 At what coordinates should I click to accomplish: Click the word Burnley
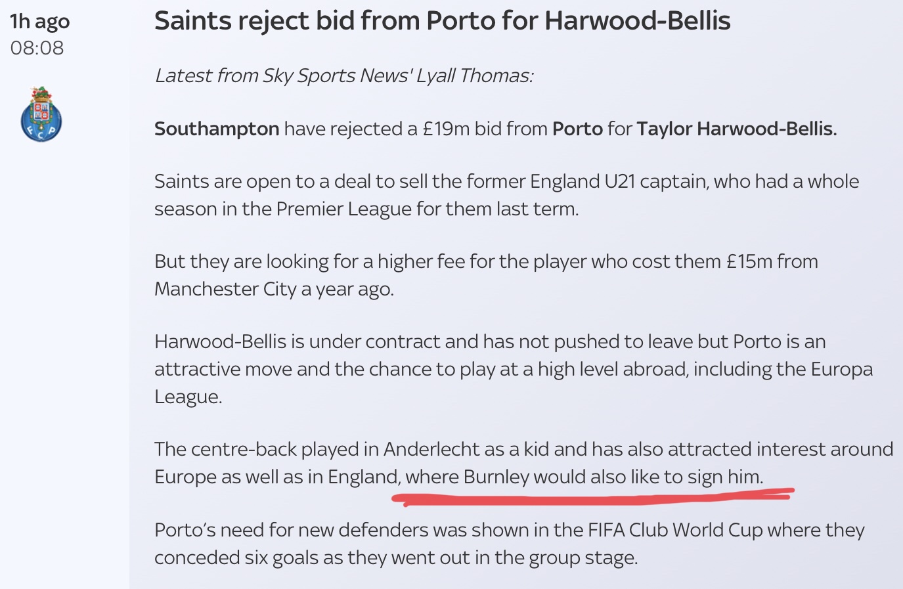tap(496, 477)
